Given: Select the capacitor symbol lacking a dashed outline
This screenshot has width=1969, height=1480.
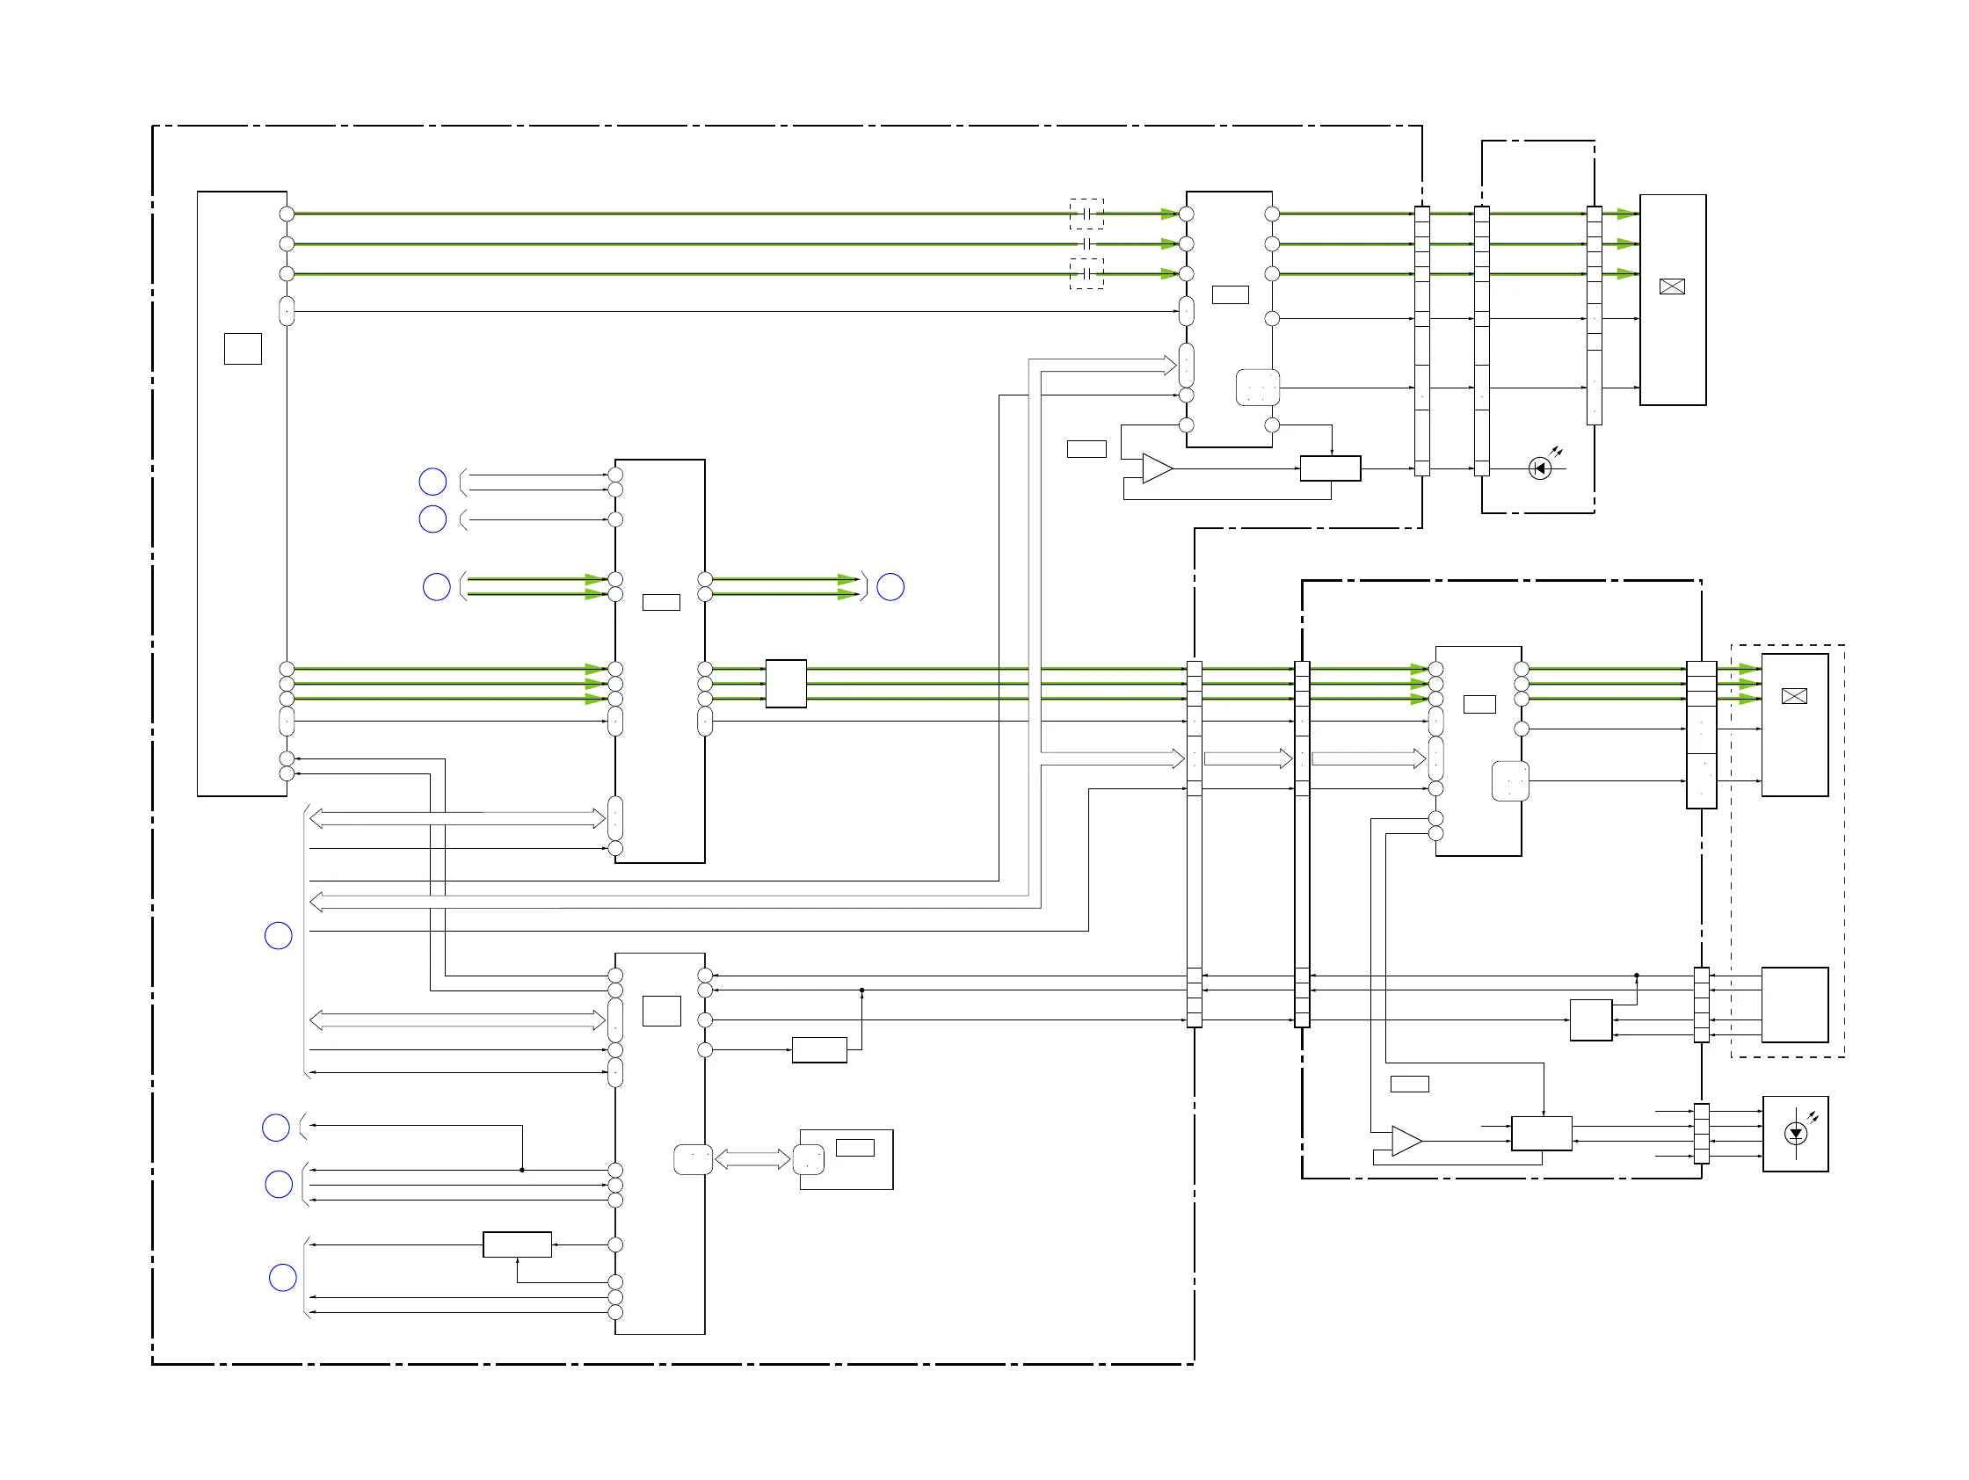Looking at the screenshot, I should [x=1086, y=243].
